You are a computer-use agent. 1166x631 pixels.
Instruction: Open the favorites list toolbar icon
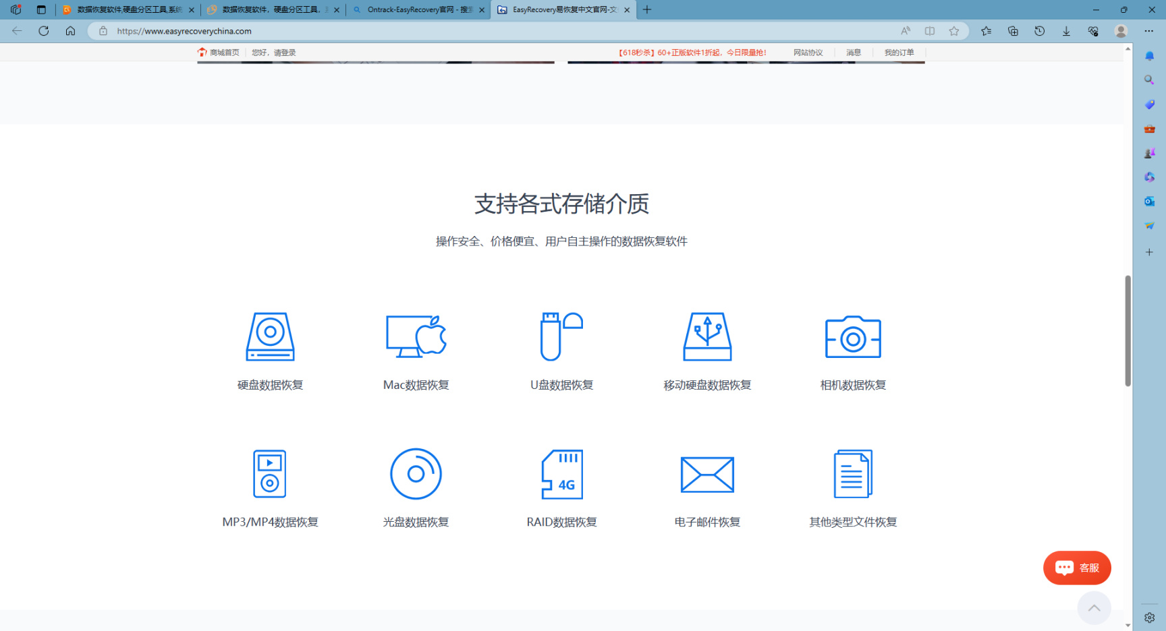click(987, 31)
